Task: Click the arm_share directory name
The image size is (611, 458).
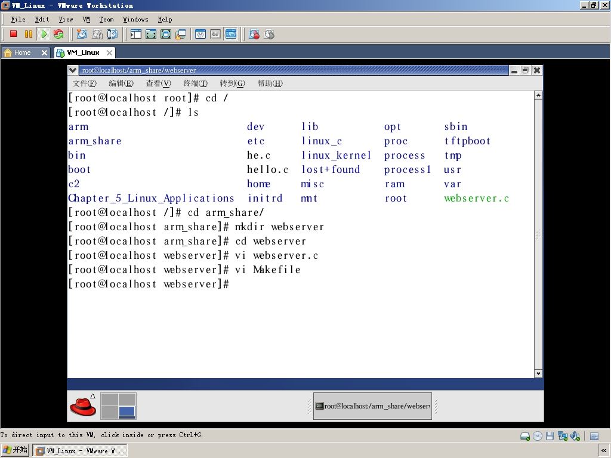Action: point(95,141)
